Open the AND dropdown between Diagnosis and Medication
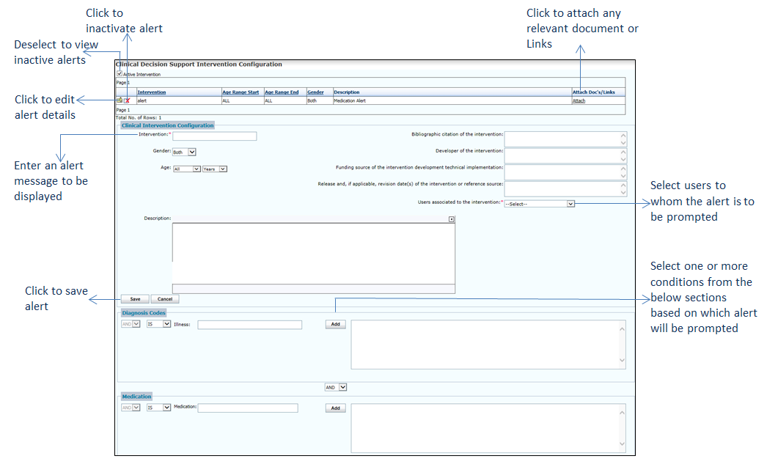 pyautogui.click(x=336, y=387)
